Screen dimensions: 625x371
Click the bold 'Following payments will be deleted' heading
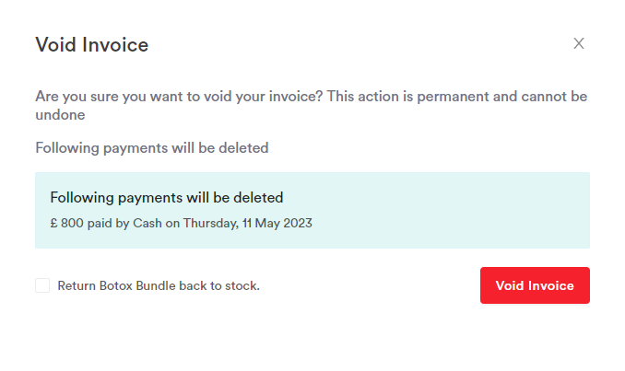pos(167,198)
